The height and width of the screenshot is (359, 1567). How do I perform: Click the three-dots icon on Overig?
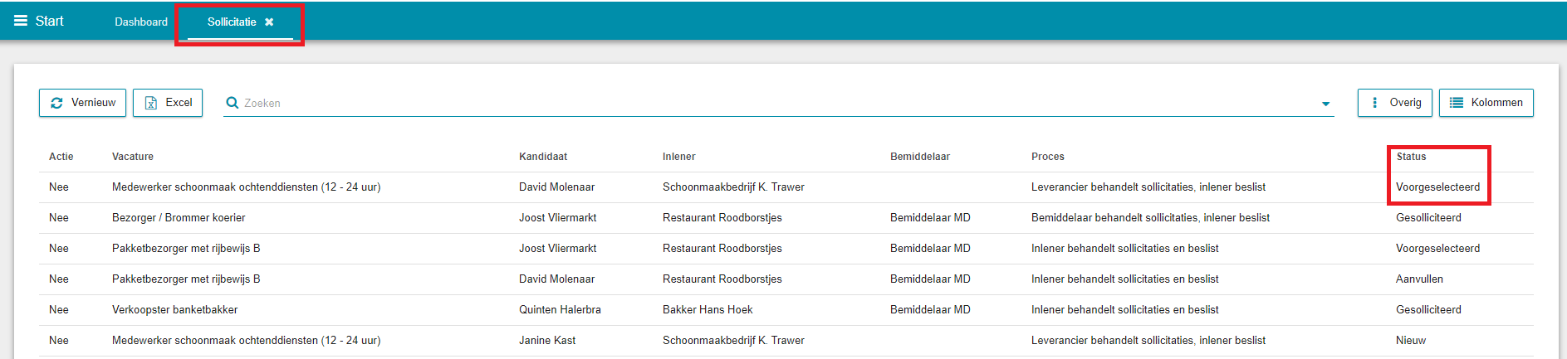1375,103
